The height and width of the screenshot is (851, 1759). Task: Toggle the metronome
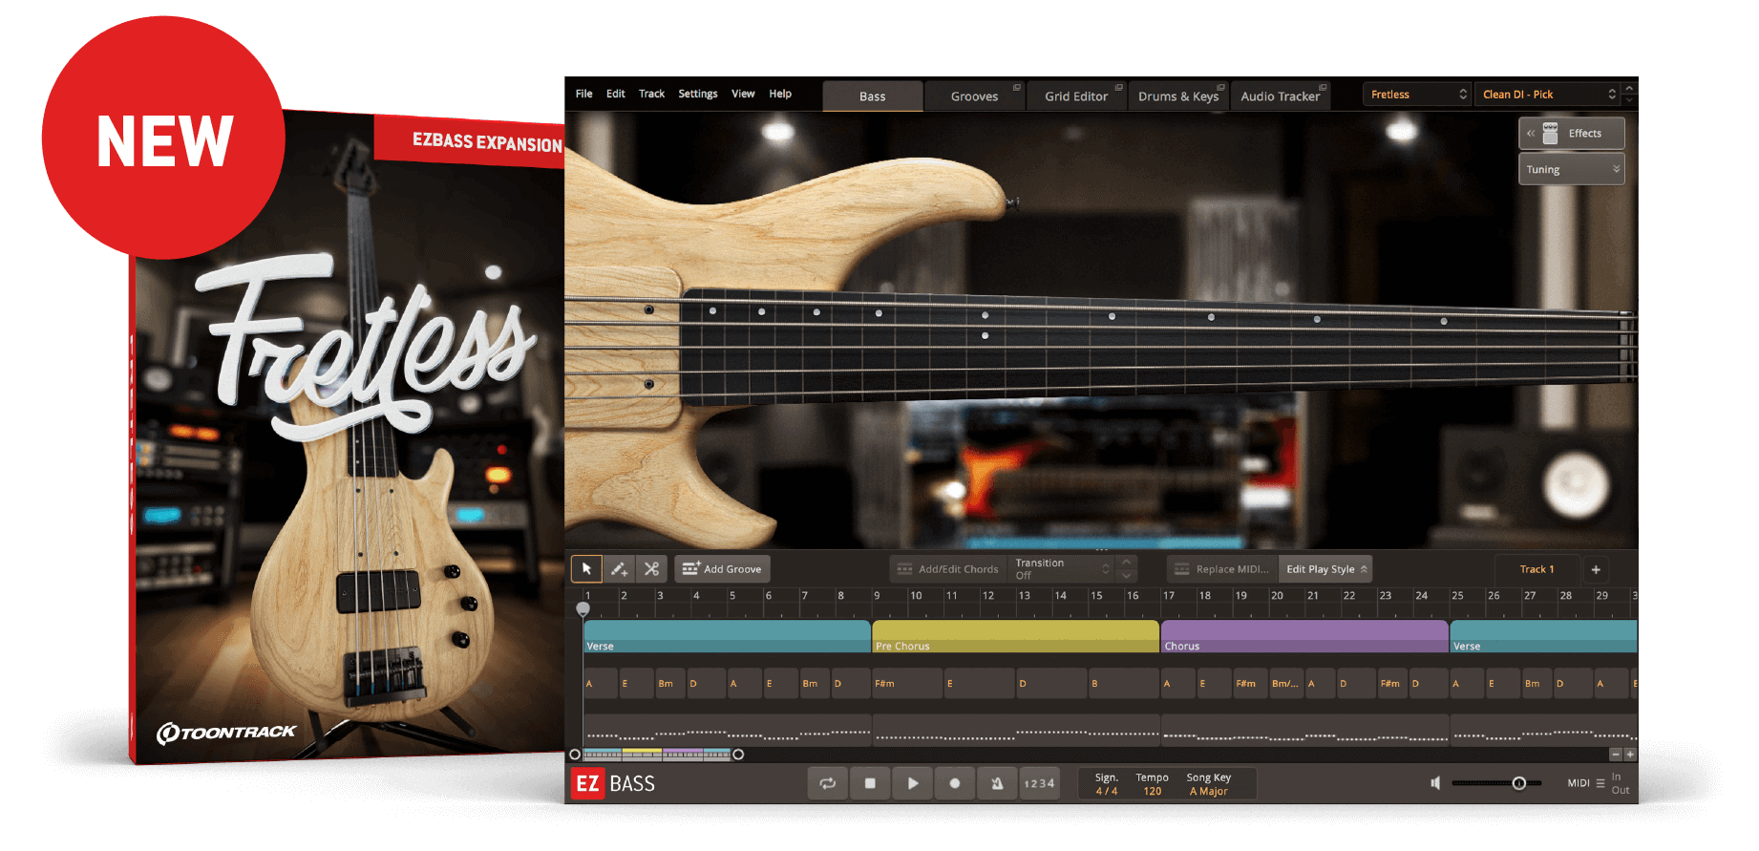click(997, 783)
